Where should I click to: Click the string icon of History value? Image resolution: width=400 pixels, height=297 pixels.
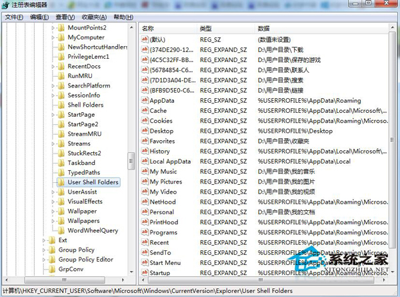[145, 151]
